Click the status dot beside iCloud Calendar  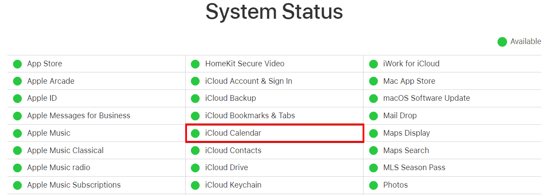tap(195, 133)
